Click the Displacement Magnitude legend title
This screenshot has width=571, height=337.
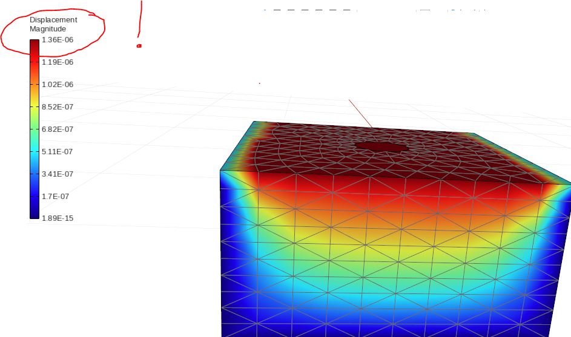[x=53, y=24]
